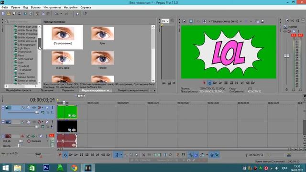
Task: Arm the audio track for recording
Action: (22, 136)
